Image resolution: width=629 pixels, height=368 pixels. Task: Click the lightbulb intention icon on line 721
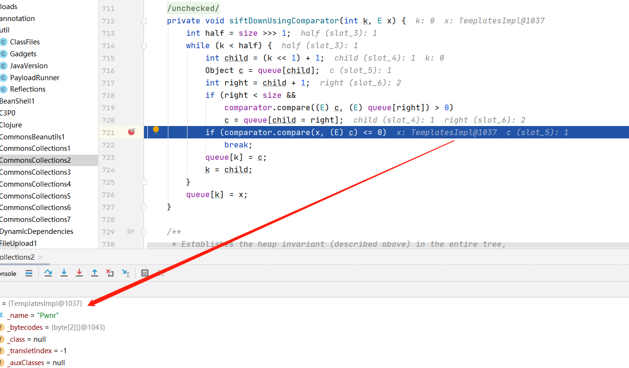pos(155,130)
